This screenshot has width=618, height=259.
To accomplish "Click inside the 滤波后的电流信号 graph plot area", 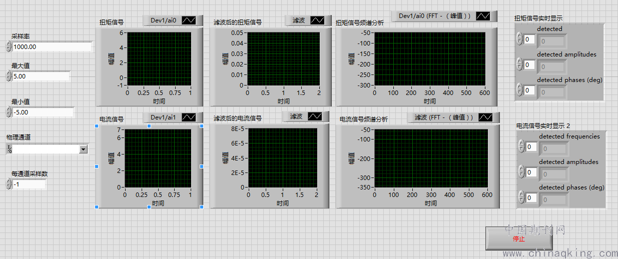I will 282,157.
